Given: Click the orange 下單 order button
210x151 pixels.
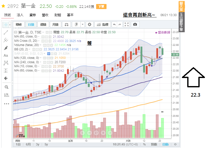Looking at the screenshot, I should pos(101,7).
